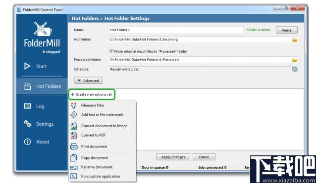Click the Log list icon

point(28,106)
